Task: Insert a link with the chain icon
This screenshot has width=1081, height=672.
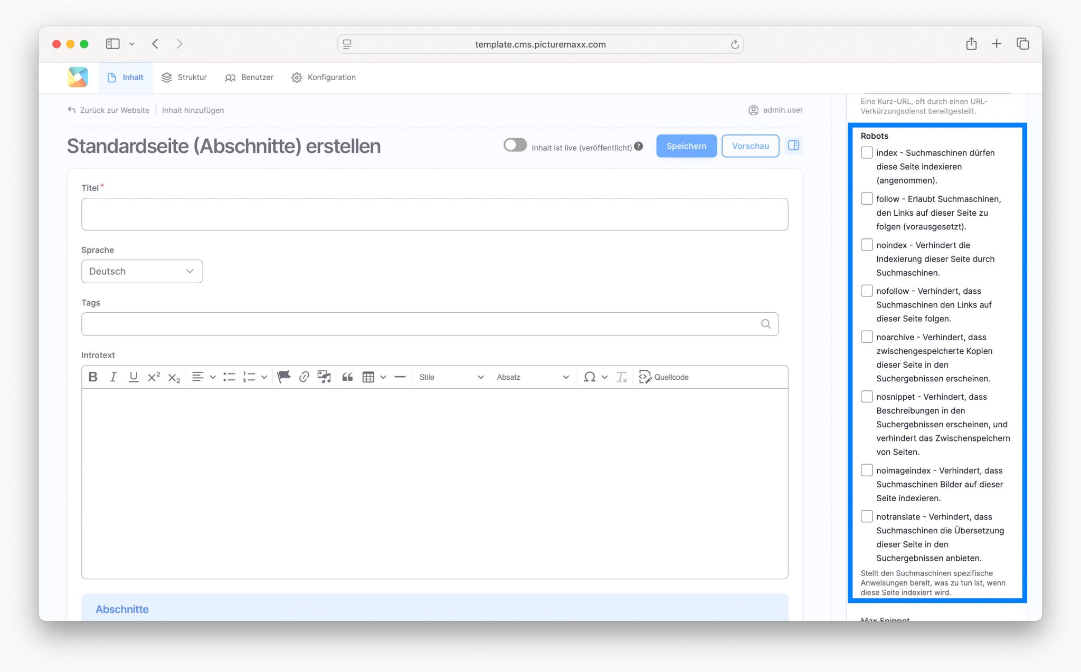Action: 304,377
